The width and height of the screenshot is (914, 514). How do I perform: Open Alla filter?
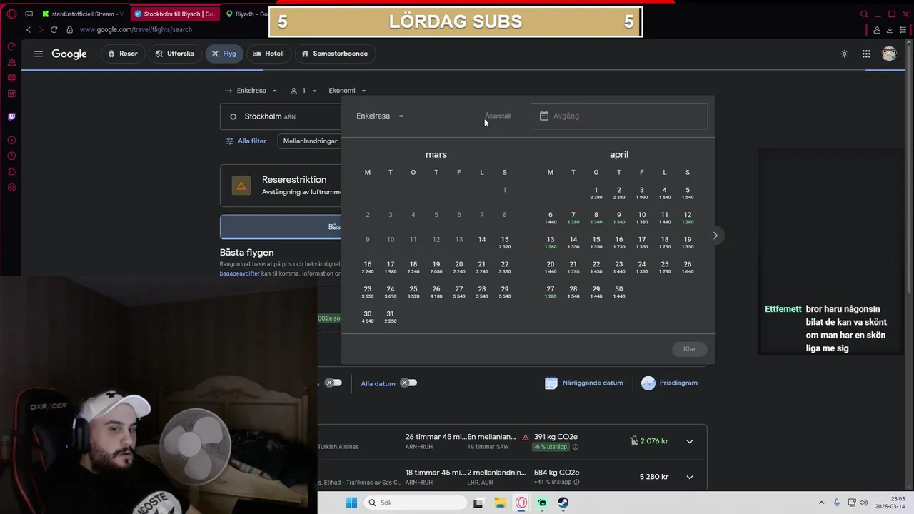point(246,141)
